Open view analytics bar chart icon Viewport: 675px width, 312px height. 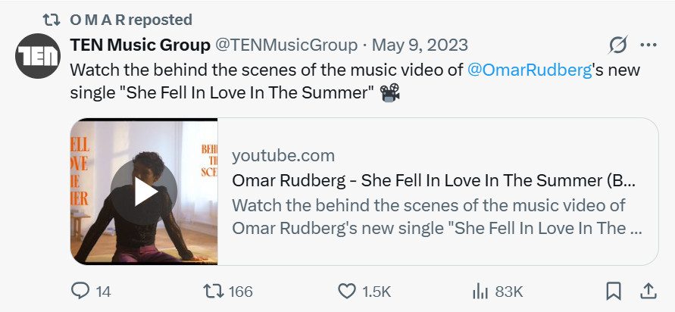point(480,291)
